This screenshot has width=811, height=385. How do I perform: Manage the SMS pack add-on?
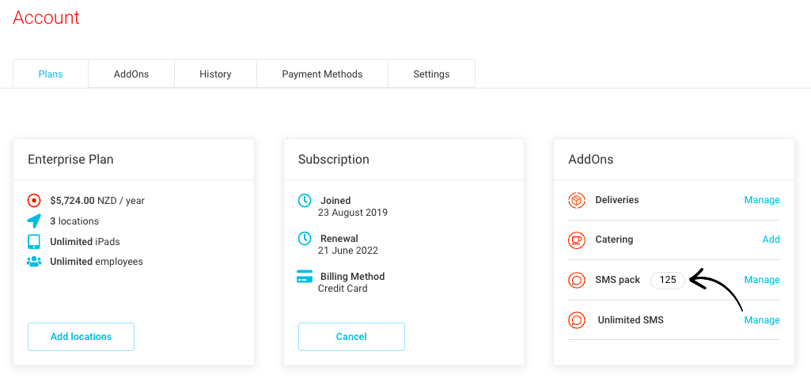tap(762, 280)
